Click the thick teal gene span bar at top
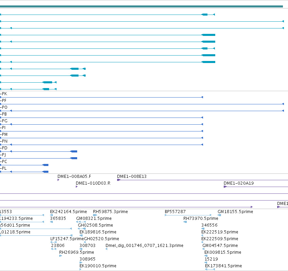 141,6
